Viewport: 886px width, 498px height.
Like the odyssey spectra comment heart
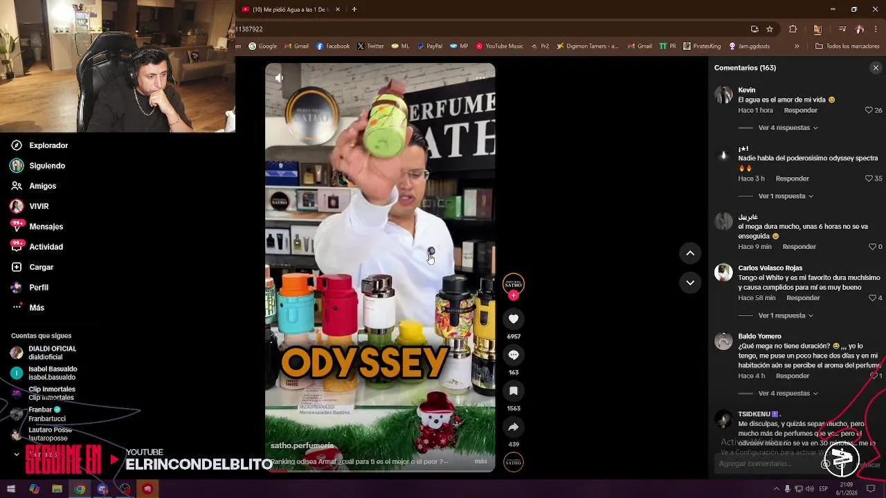869,178
